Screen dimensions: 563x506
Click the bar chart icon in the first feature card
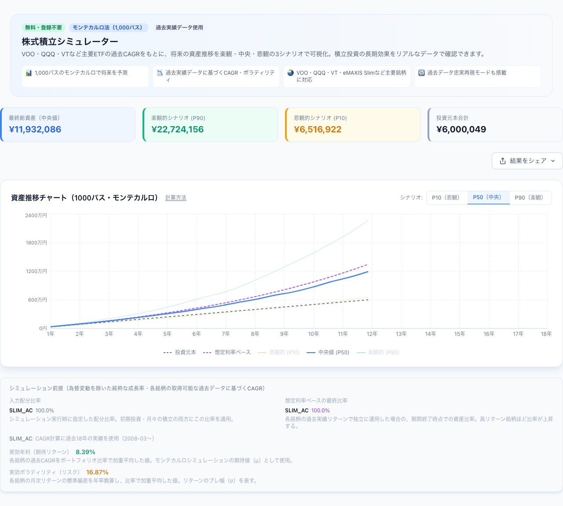pos(29,73)
